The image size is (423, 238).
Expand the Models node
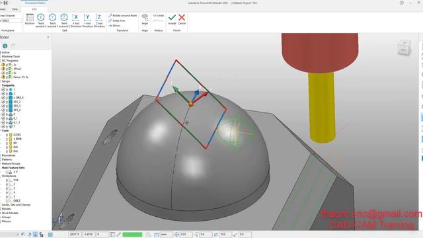pyautogui.click(x=6, y=209)
